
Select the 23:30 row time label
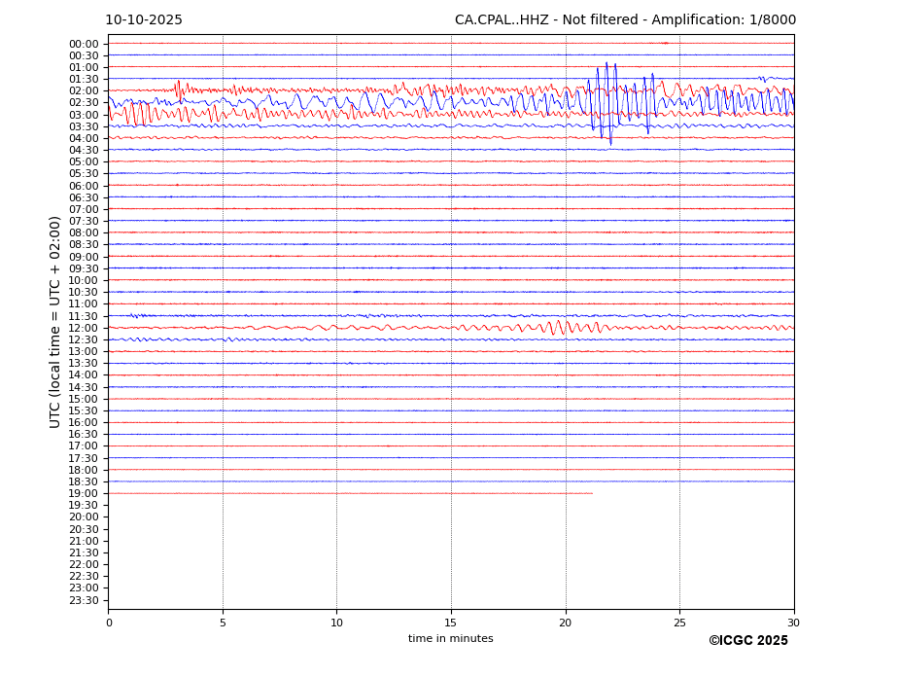pyautogui.click(x=84, y=600)
